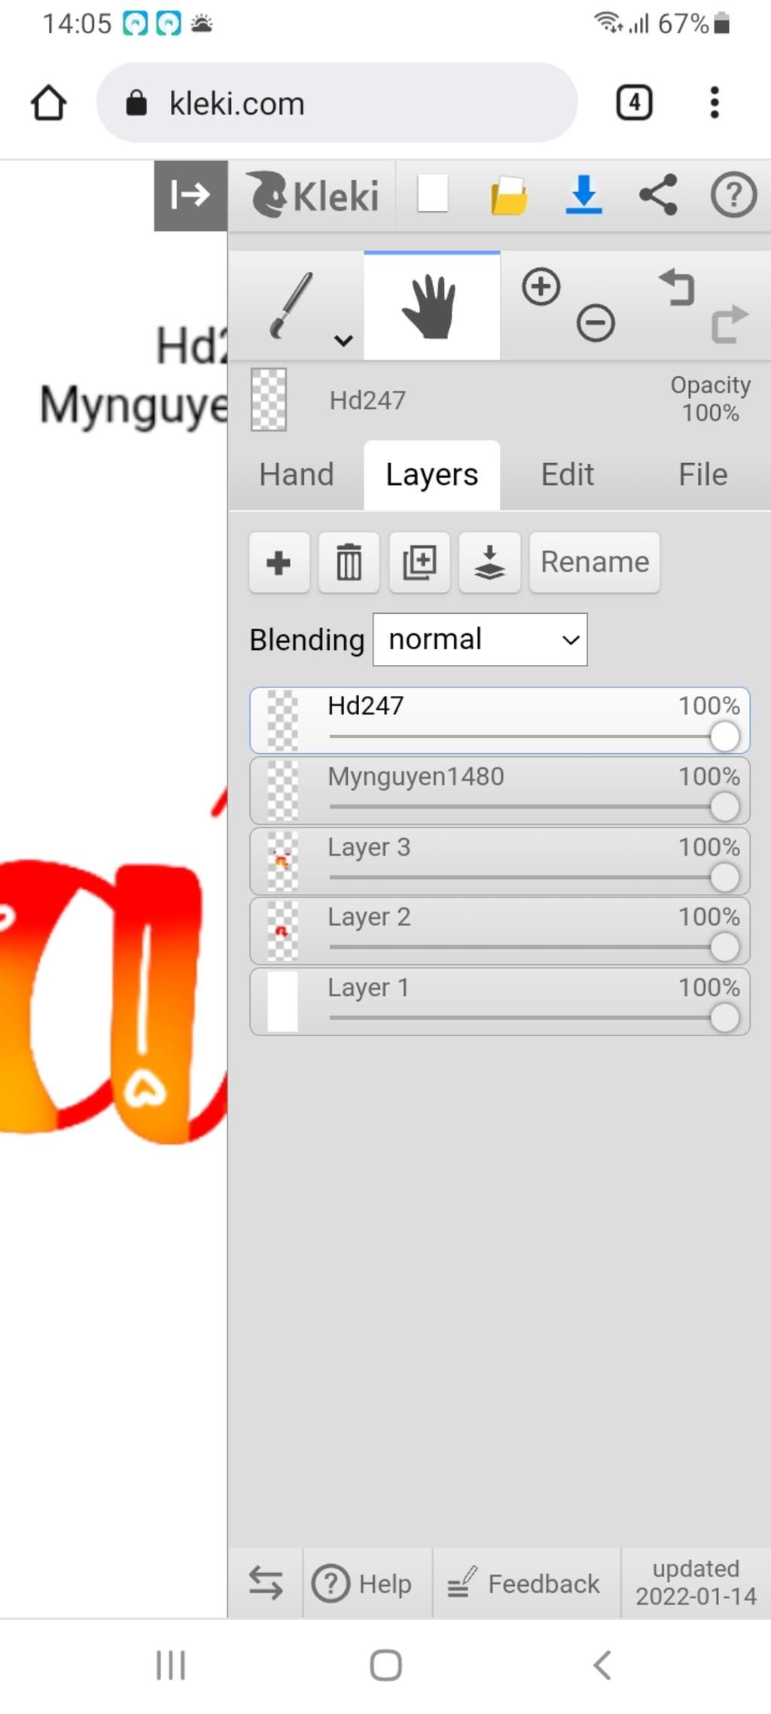Screen dimensions: 771x1714
Task: Select the Brush tool
Action: pyautogui.click(x=291, y=306)
